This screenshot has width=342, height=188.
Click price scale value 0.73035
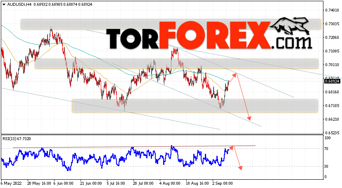coord(332,24)
